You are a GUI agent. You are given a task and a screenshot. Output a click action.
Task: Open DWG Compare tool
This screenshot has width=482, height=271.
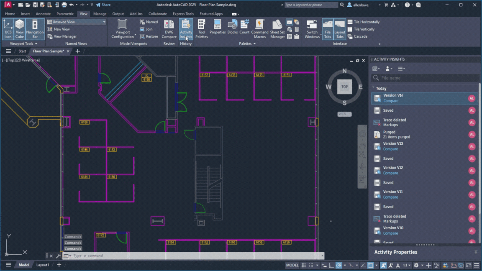tap(169, 29)
